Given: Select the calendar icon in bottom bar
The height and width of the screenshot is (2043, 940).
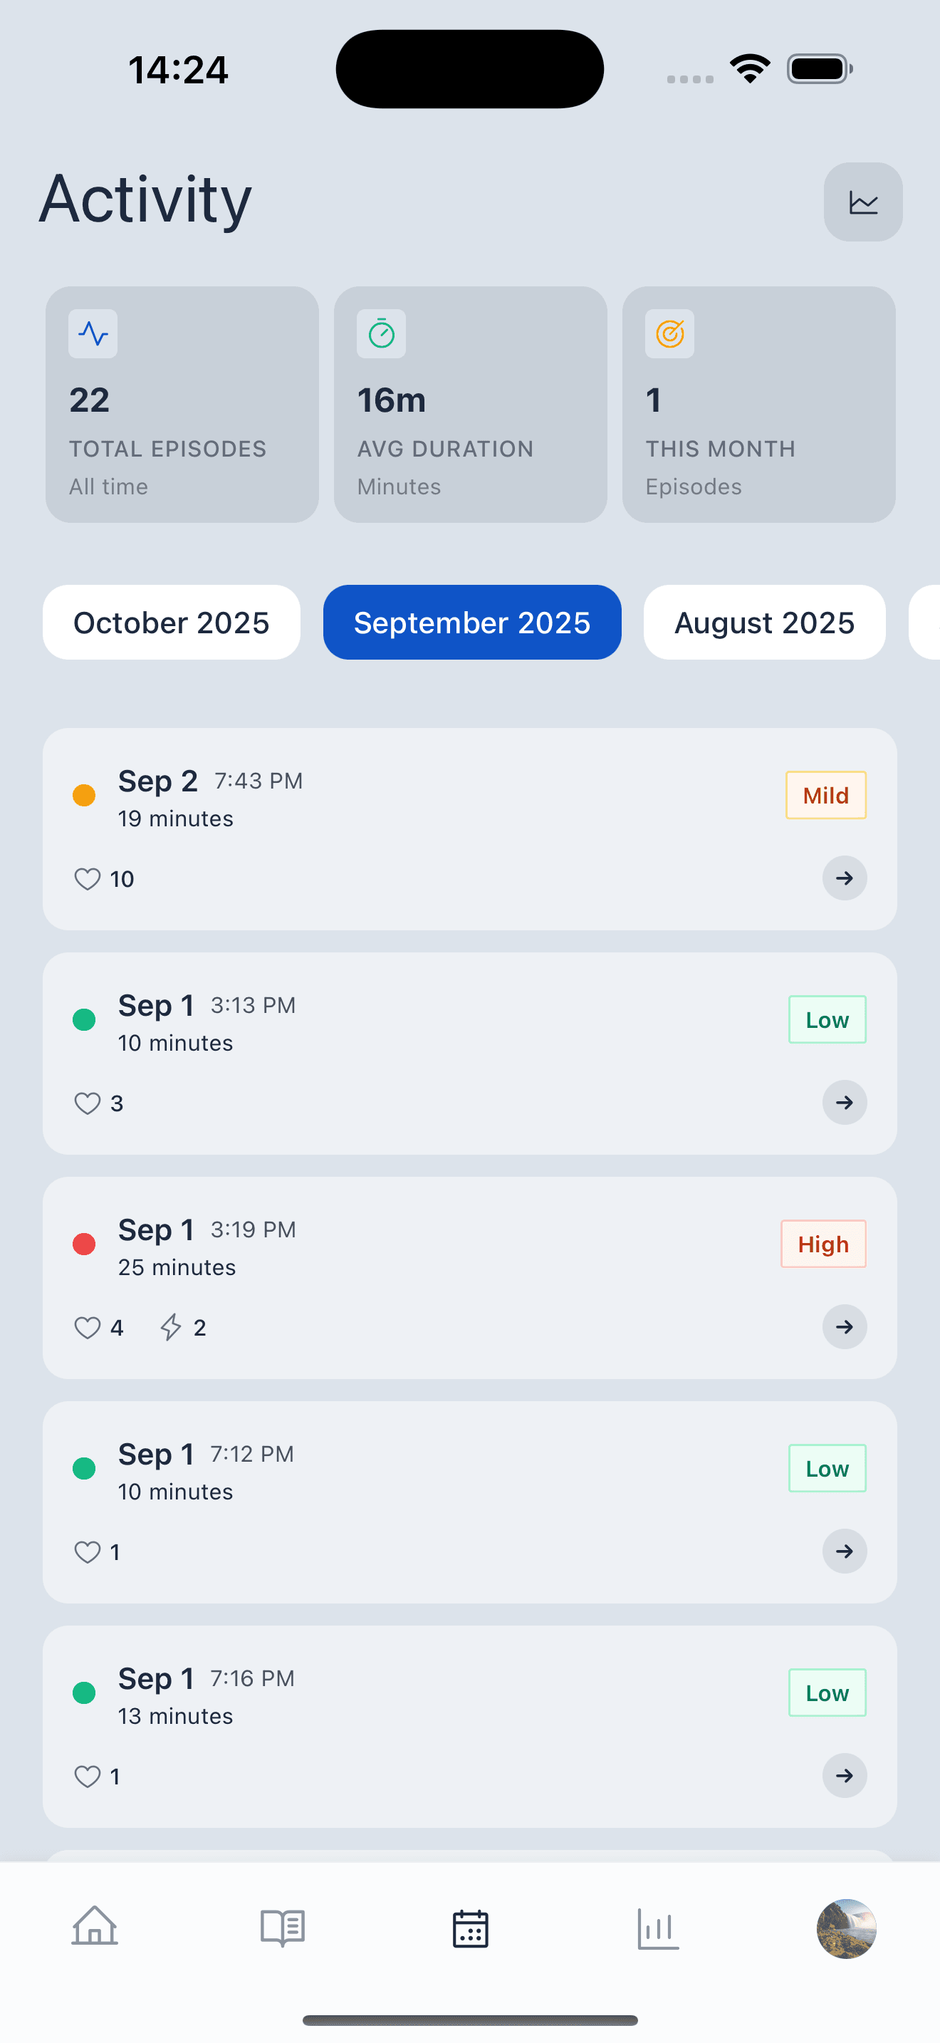Looking at the screenshot, I should coord(470,1928).
